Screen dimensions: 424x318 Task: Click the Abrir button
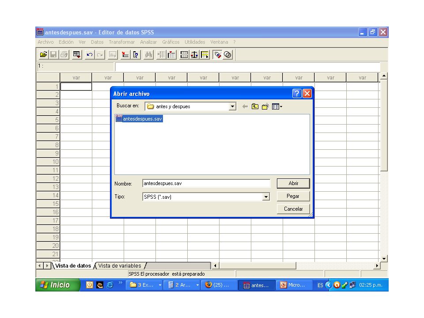(293, 183)
